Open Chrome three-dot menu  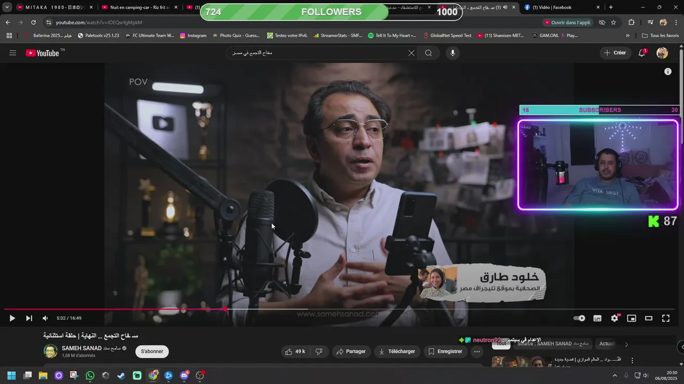click(x=677, y=22)
